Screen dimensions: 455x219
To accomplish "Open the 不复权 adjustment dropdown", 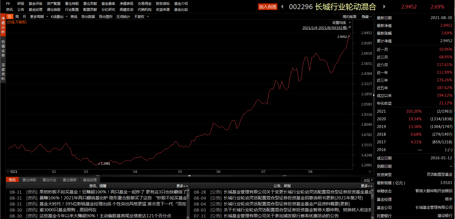I will 141,17.
